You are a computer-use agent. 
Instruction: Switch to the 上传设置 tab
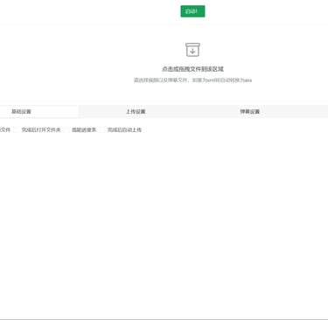tap(136, 112)
